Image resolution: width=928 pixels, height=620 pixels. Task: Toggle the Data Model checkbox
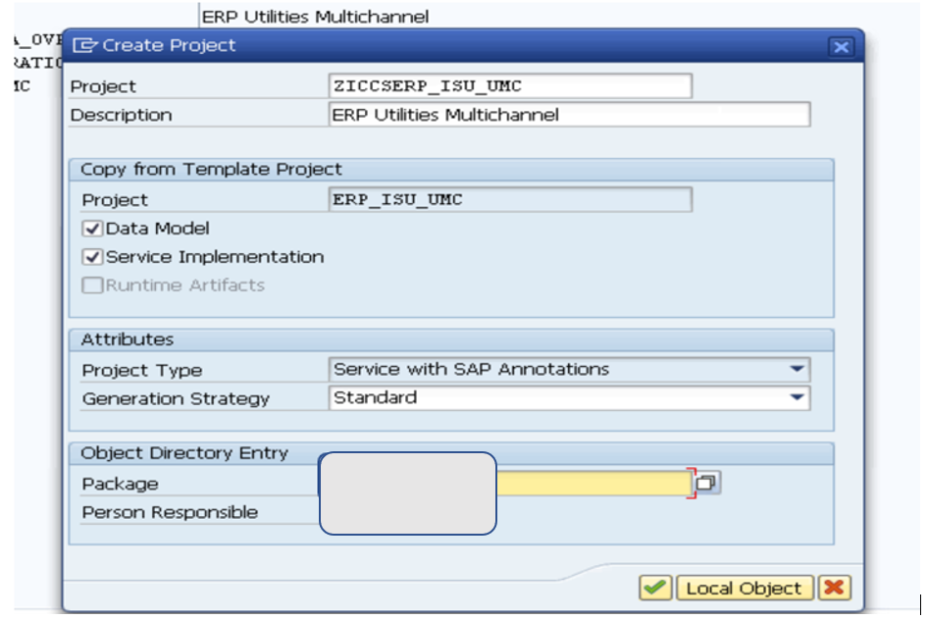pos(91,228)
